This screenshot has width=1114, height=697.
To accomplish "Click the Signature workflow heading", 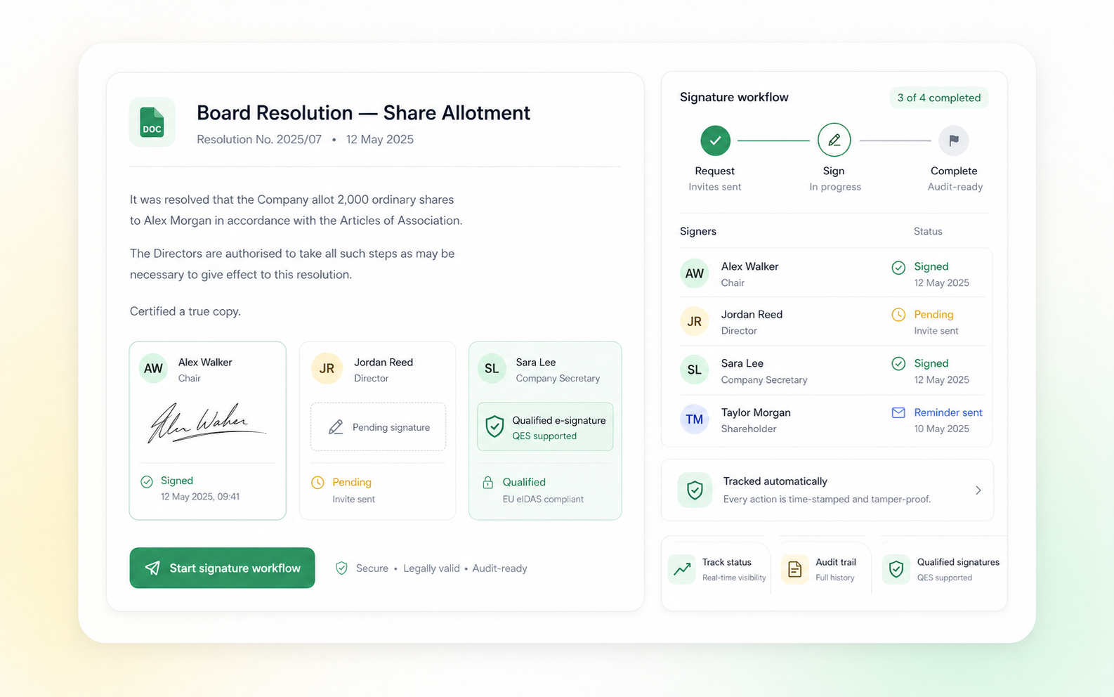I will [x=734, y=97].
